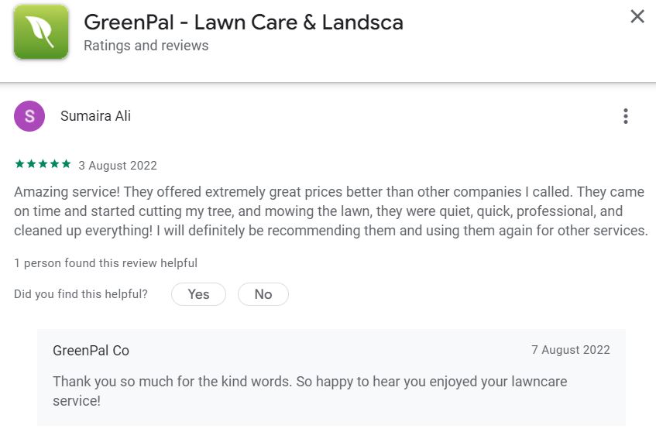Screen dimensions: 656x432
Task: Click the reply date 7 August 2022
Action: pyautogui.click(x=571, y=351)
